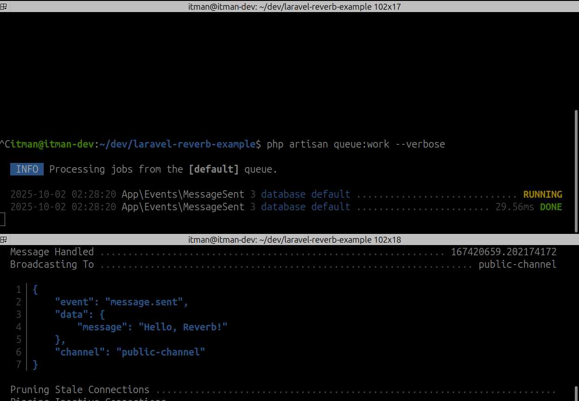Click the bold [default] queue name
Screen dimensions: 579x401
pyautogui.click(x=213, y=169)
